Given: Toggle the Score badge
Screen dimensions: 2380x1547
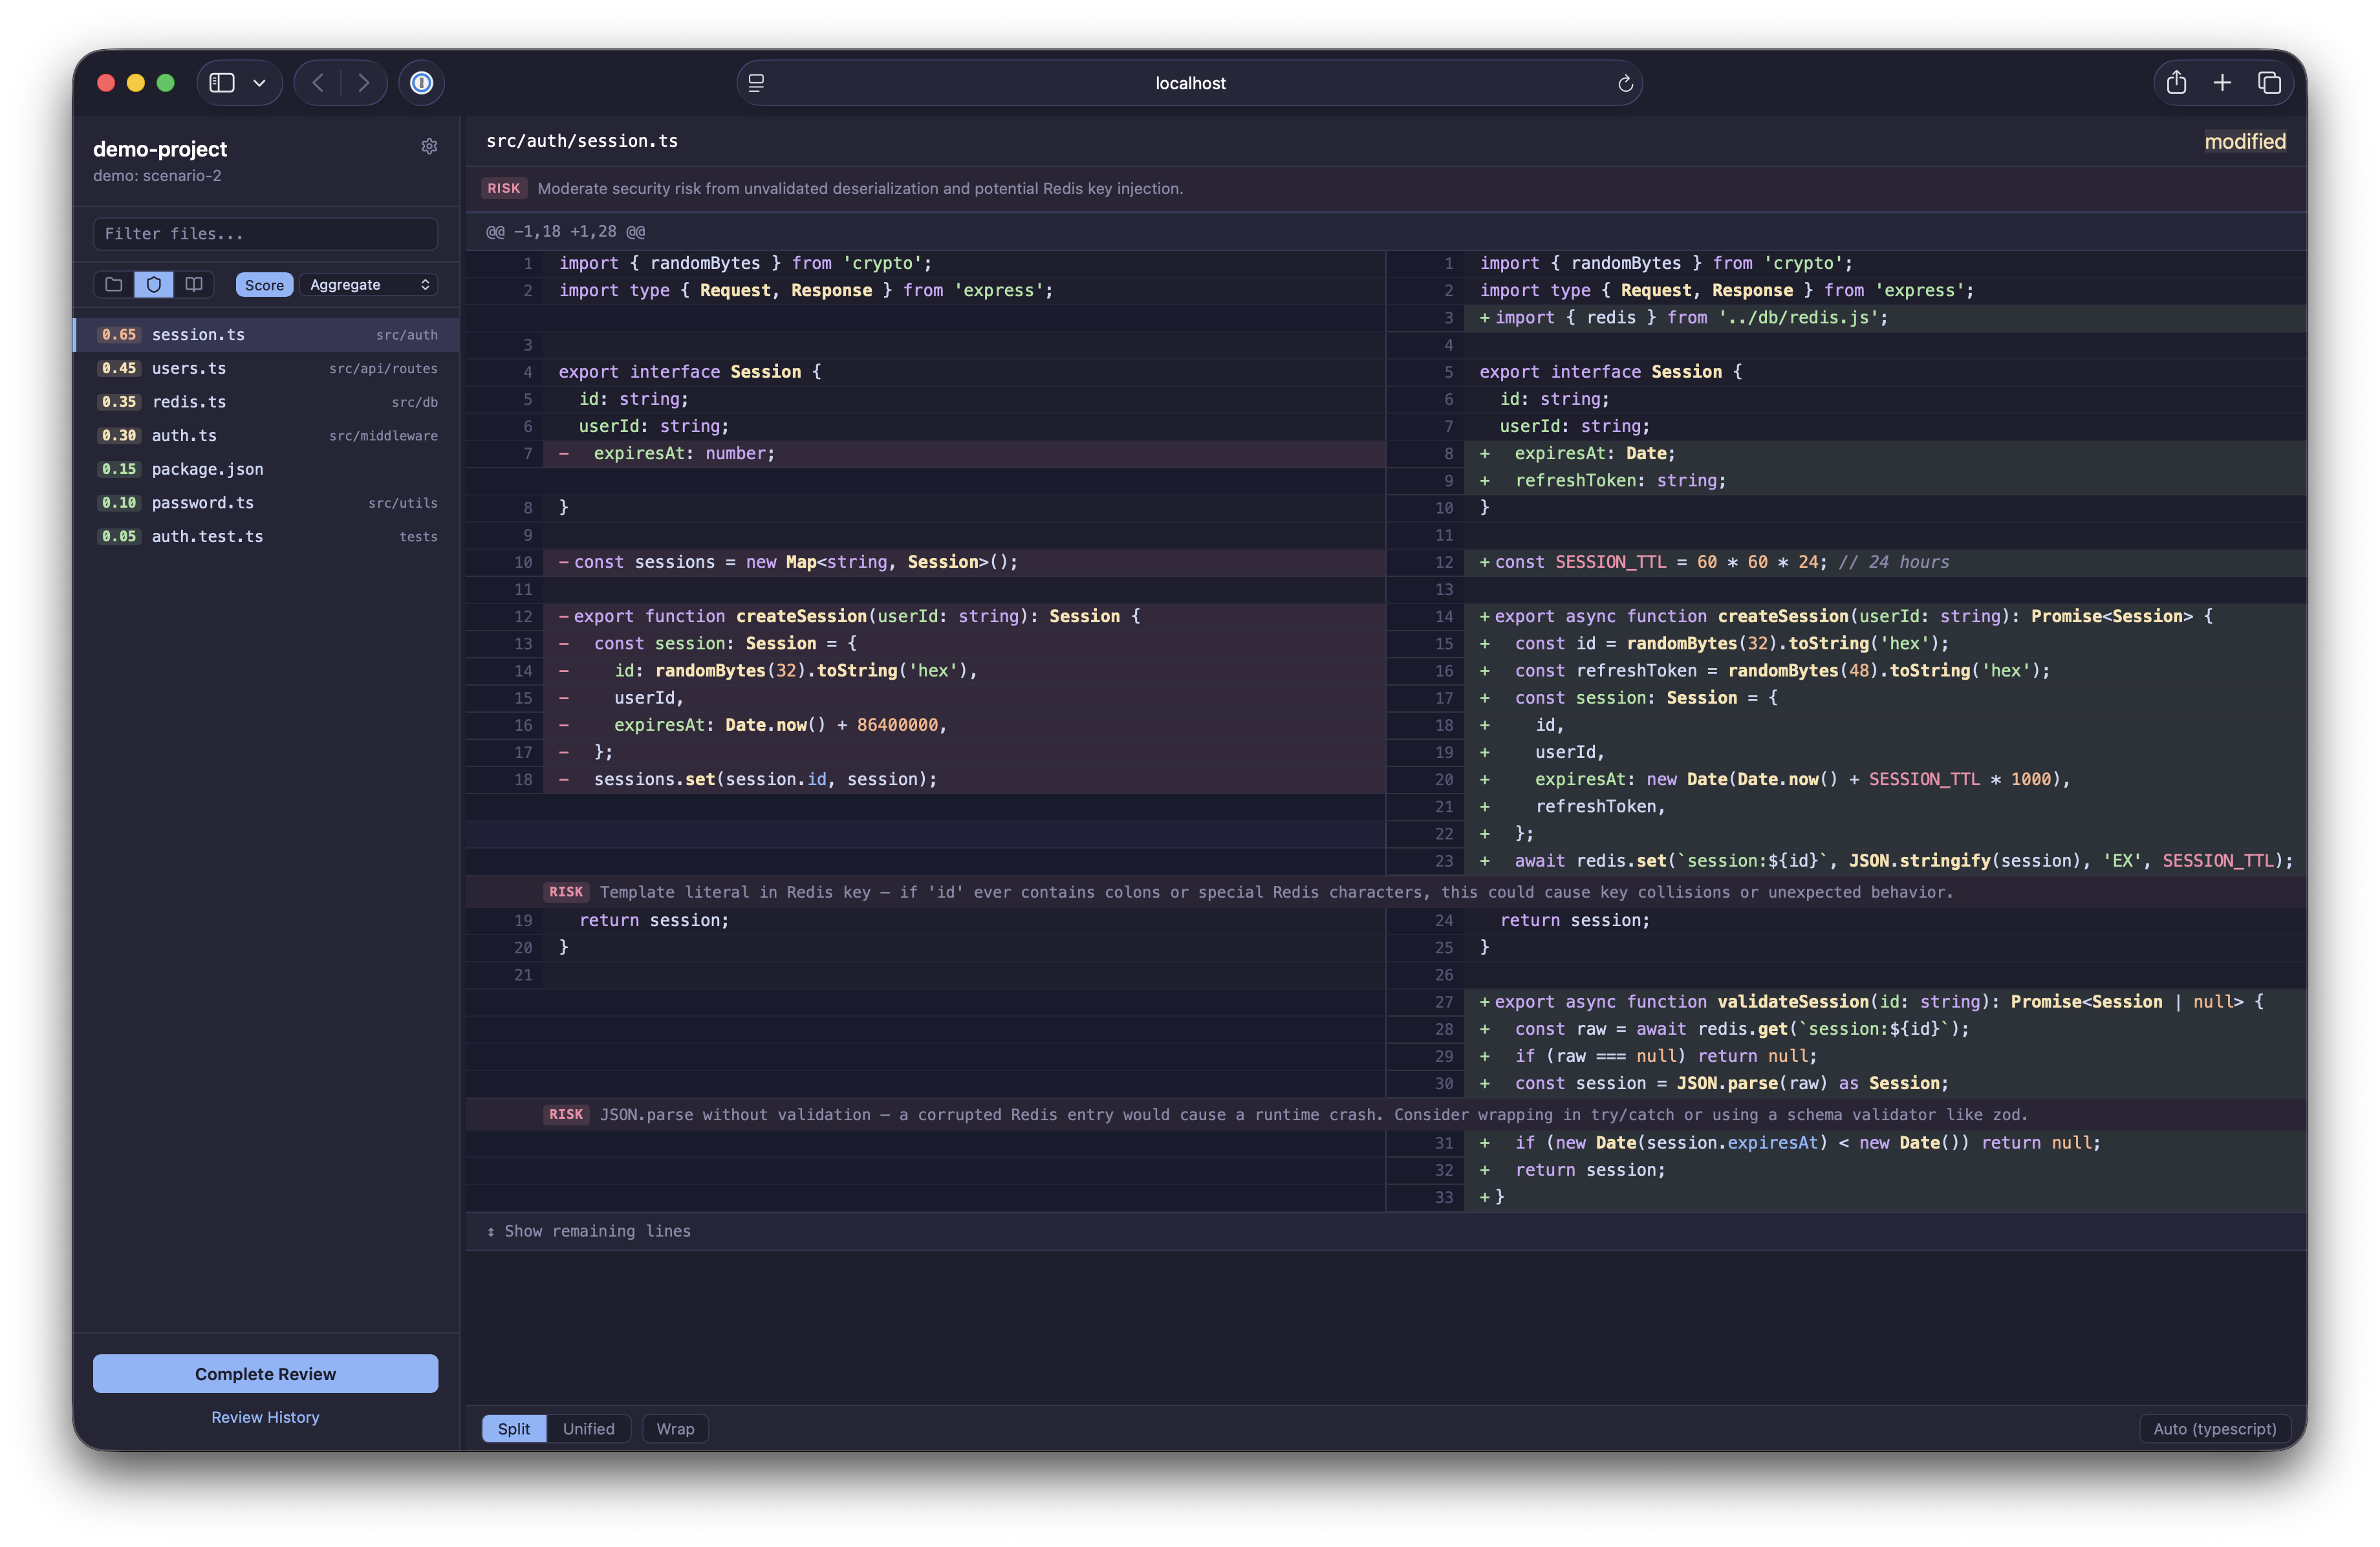Looking at the screenshot, I should (264, 285).
